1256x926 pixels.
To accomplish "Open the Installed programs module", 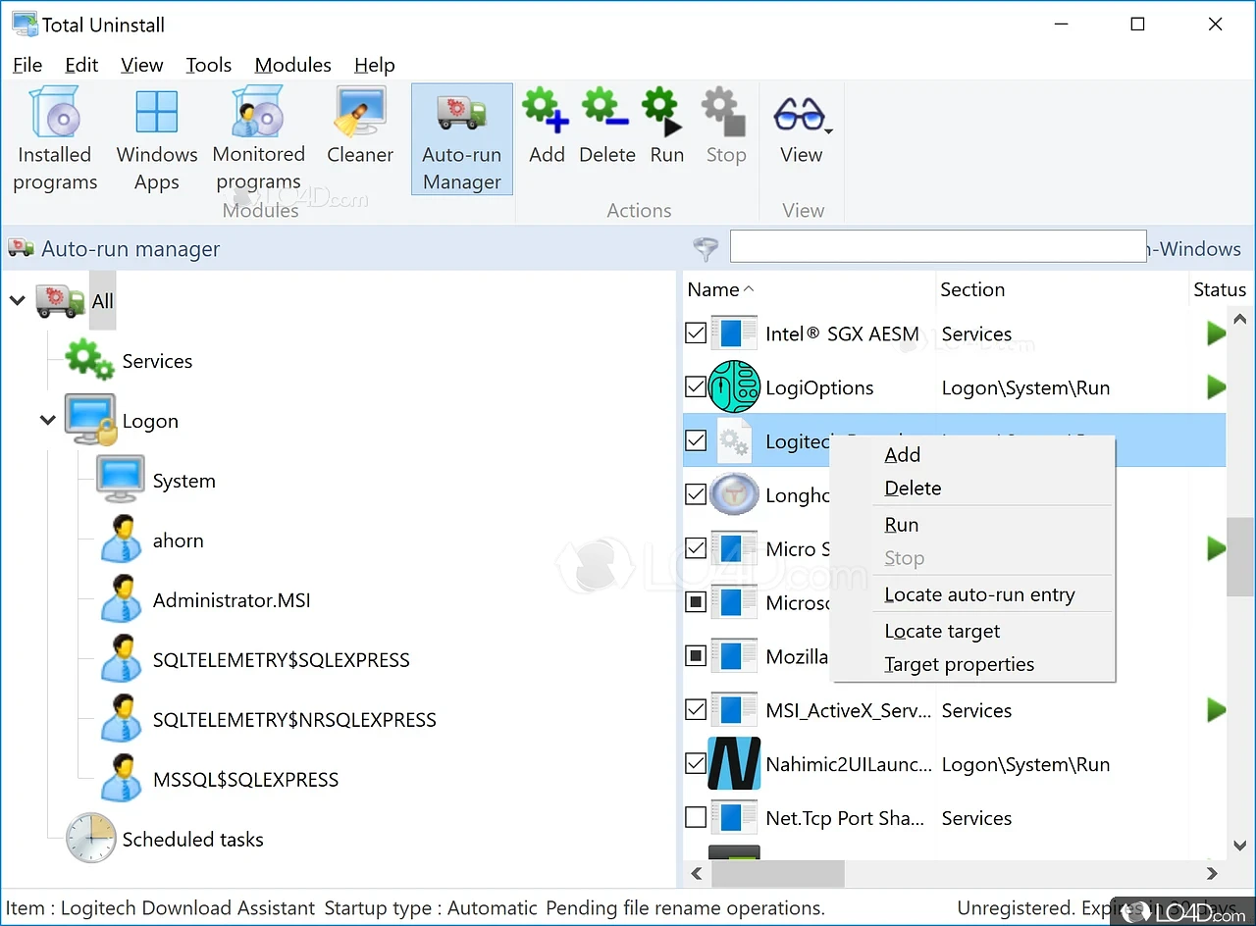I will pyautogui.click(x=55, y=139).
